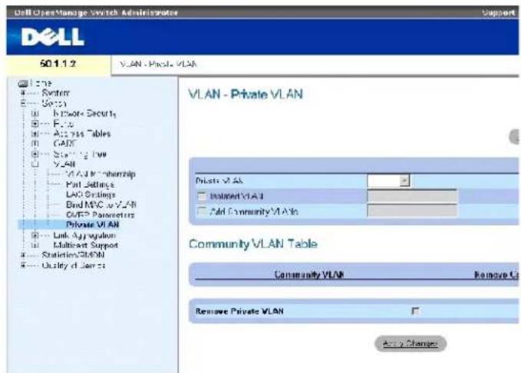The height and width of the screenshot is (373, 521).
Task: Open Port Settings under VLAN
Action: [90, 185]
